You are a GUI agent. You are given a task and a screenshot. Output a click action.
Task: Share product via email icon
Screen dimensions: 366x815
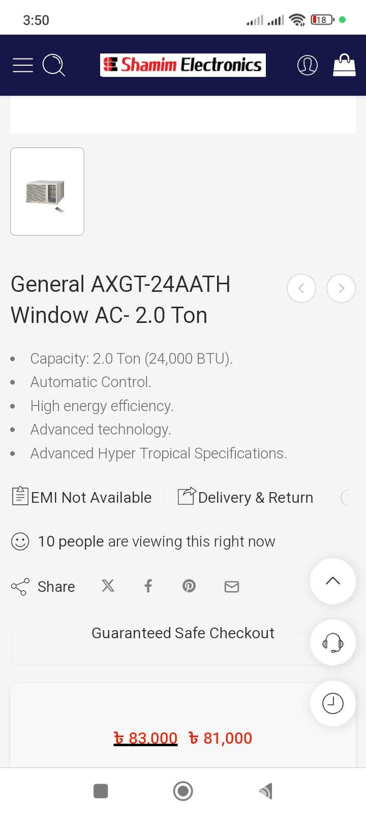tap(232, 586)
